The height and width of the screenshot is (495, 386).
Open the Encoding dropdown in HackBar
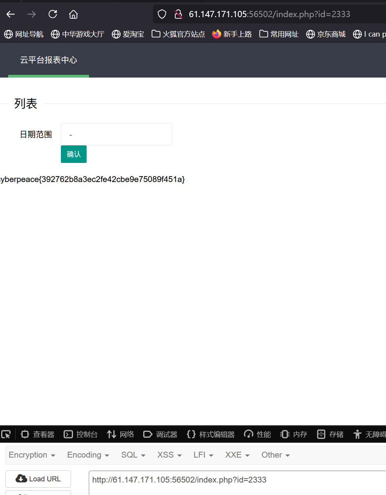click(x=87, y=455)
